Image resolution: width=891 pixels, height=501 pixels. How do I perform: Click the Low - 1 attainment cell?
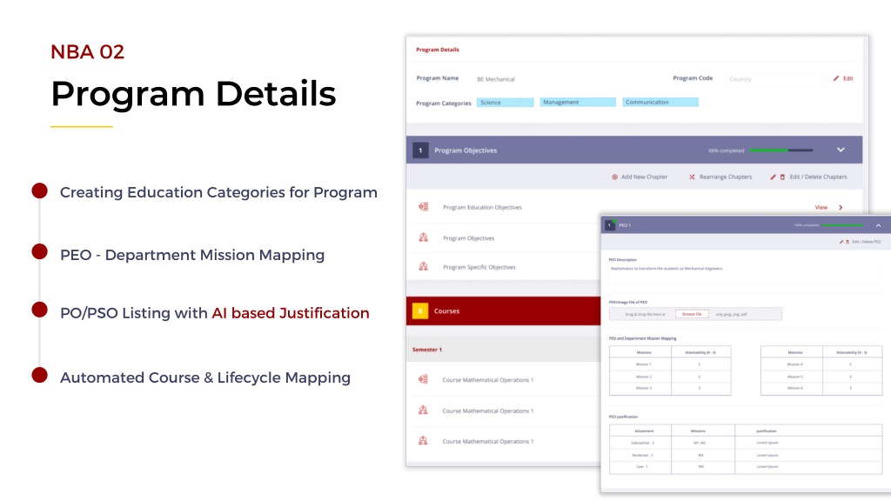[640, 467]
